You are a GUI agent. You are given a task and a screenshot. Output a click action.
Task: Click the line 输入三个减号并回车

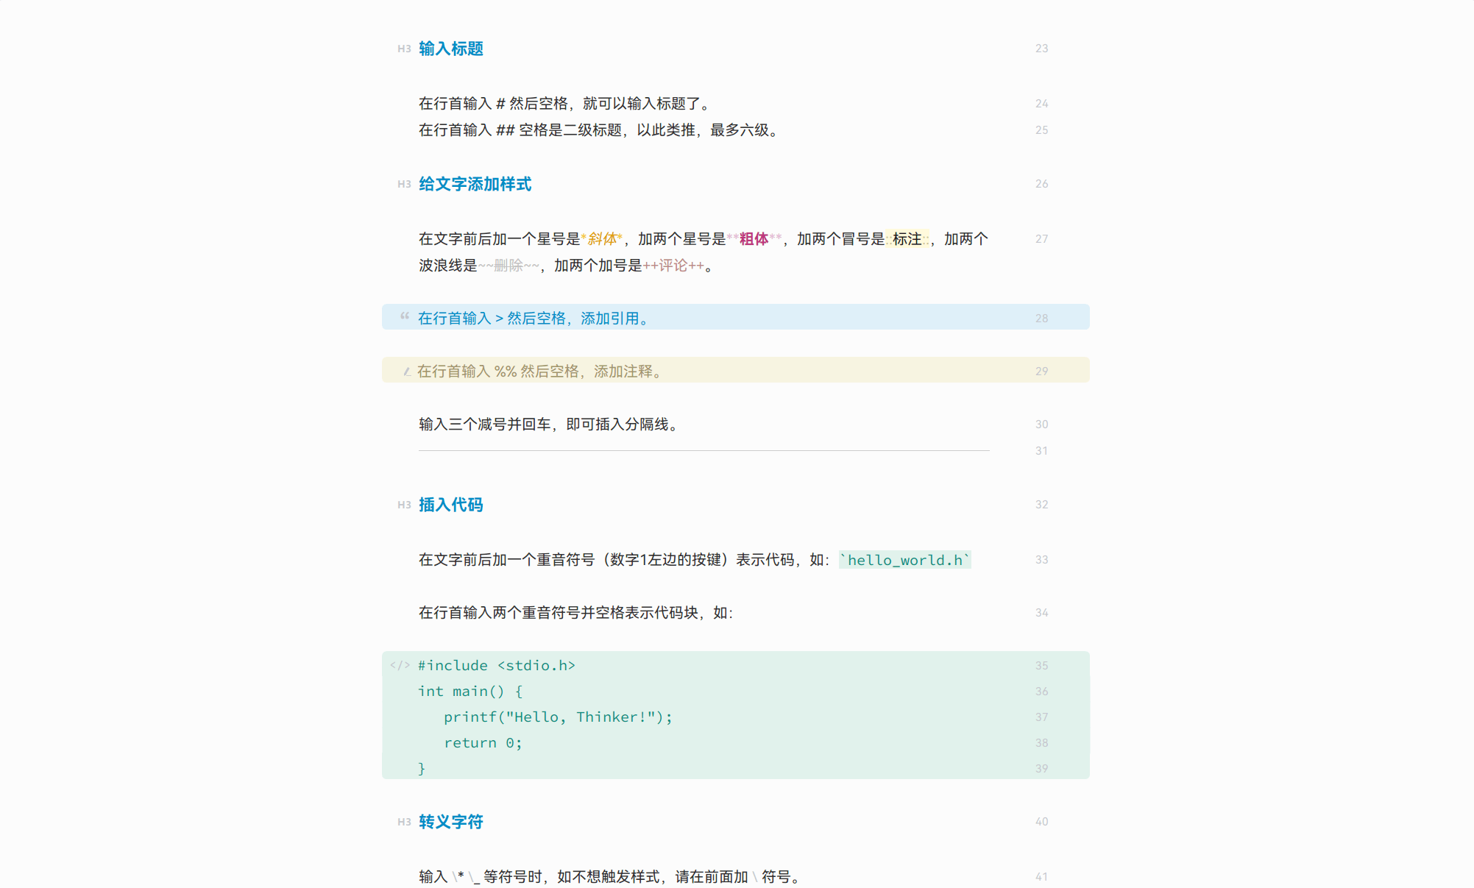pos(550,425)
